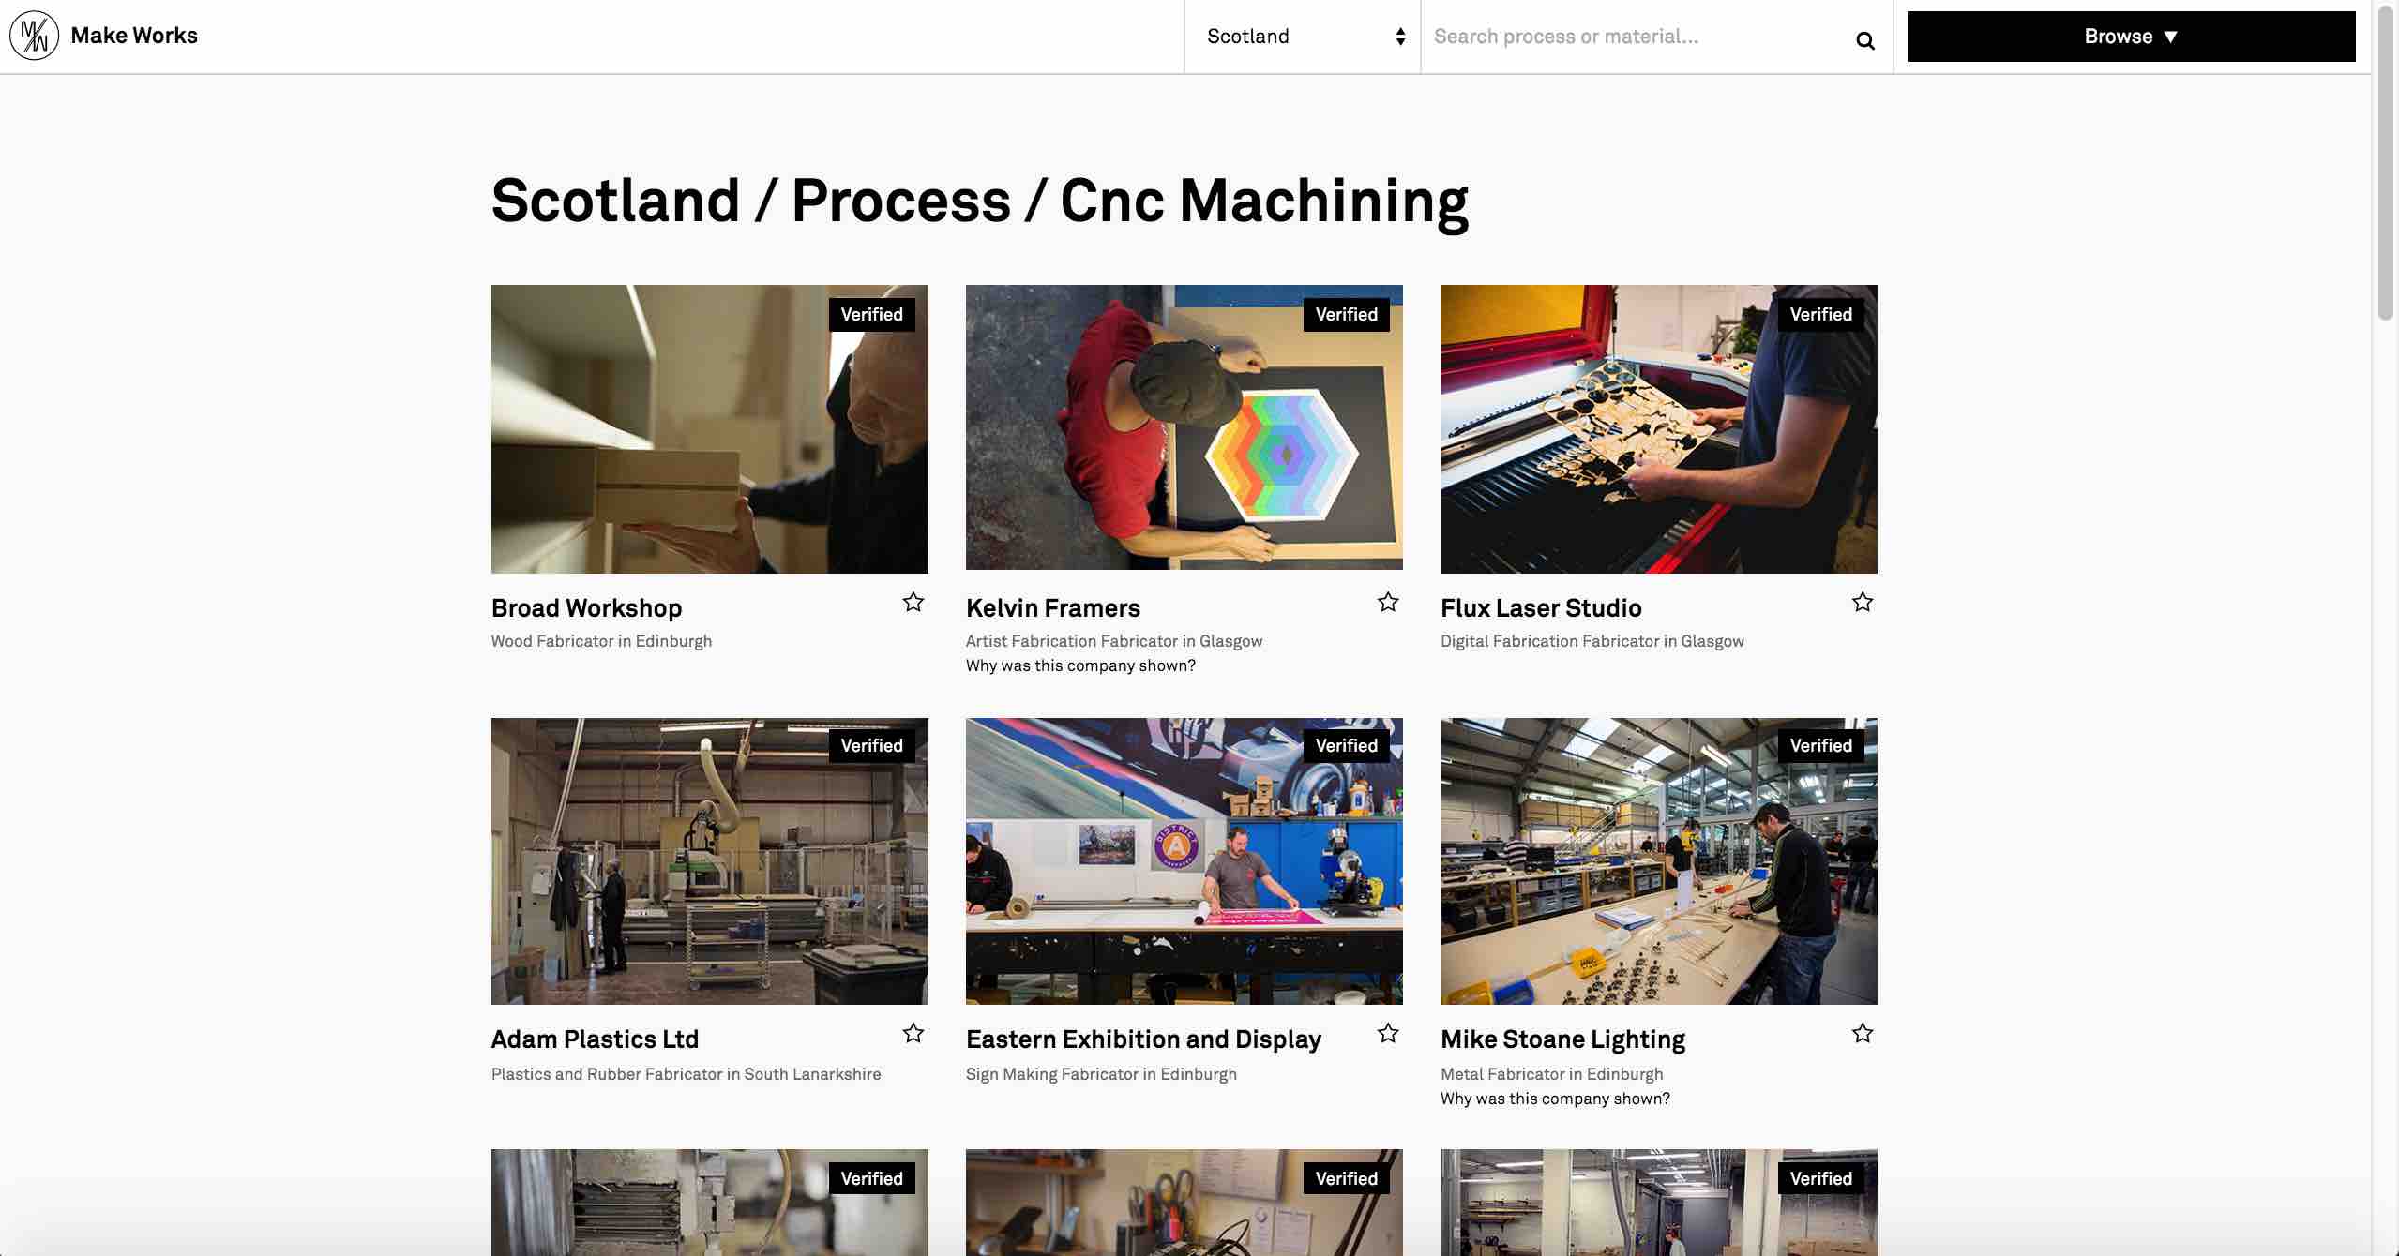Click 'Metal Fabricator in Edinburgh' text
This screenshot has height=1256, width=2399.
coord(1551,1074)
